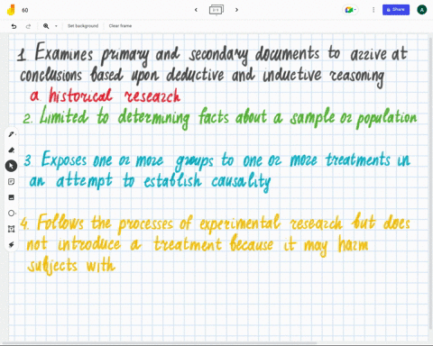The image size is (433, 346).
Task: Click the yellow text "subjects with"
Action: [x=71, y=266]
